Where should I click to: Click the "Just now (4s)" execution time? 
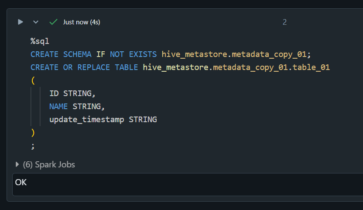(x=82, y=22)
